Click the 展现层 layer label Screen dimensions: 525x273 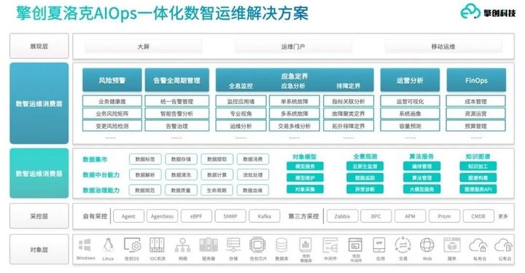click(39, 47)
